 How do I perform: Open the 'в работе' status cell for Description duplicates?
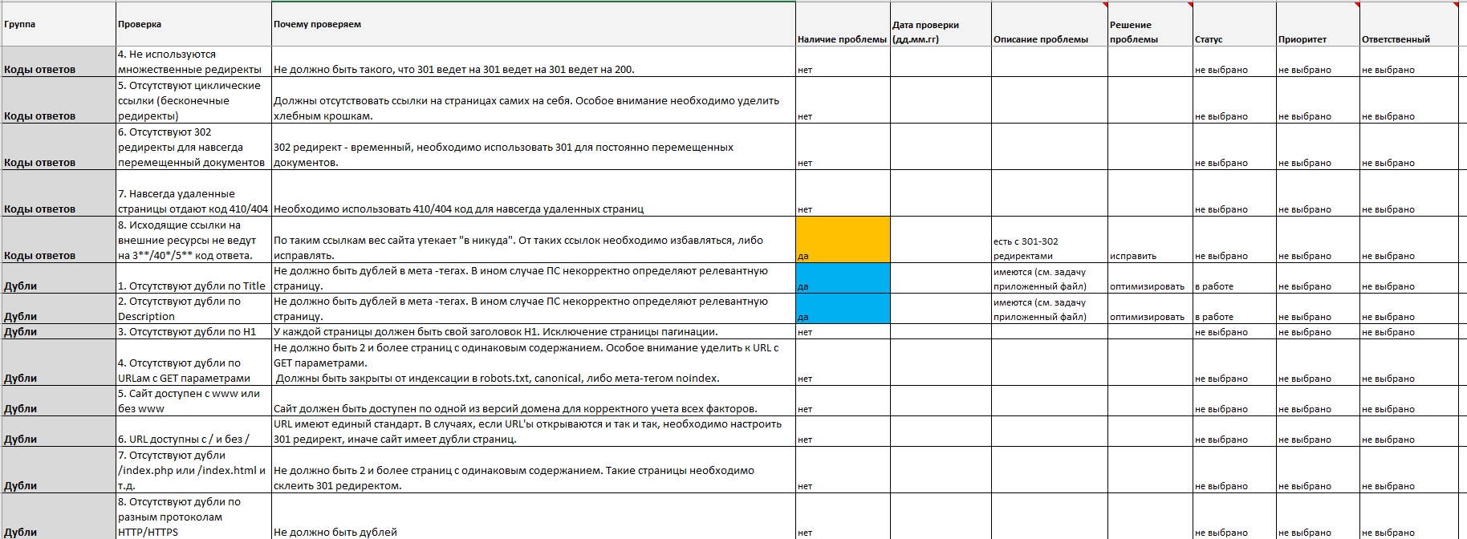tap(1234, 309)
